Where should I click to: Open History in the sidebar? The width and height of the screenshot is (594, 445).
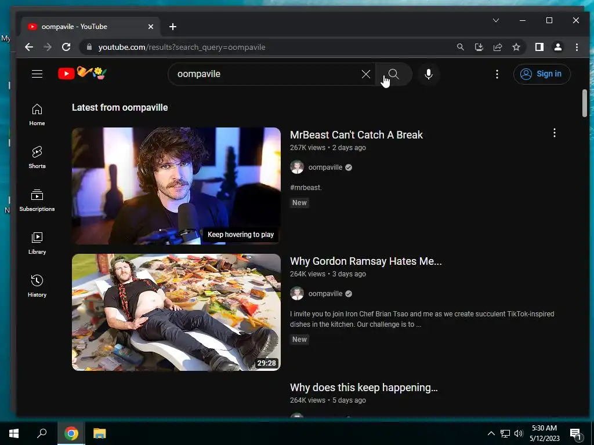(x=37, y=286)
